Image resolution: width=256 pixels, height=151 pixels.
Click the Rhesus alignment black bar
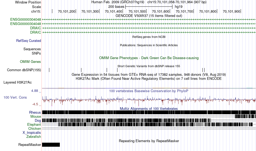[x=149, y=112]
